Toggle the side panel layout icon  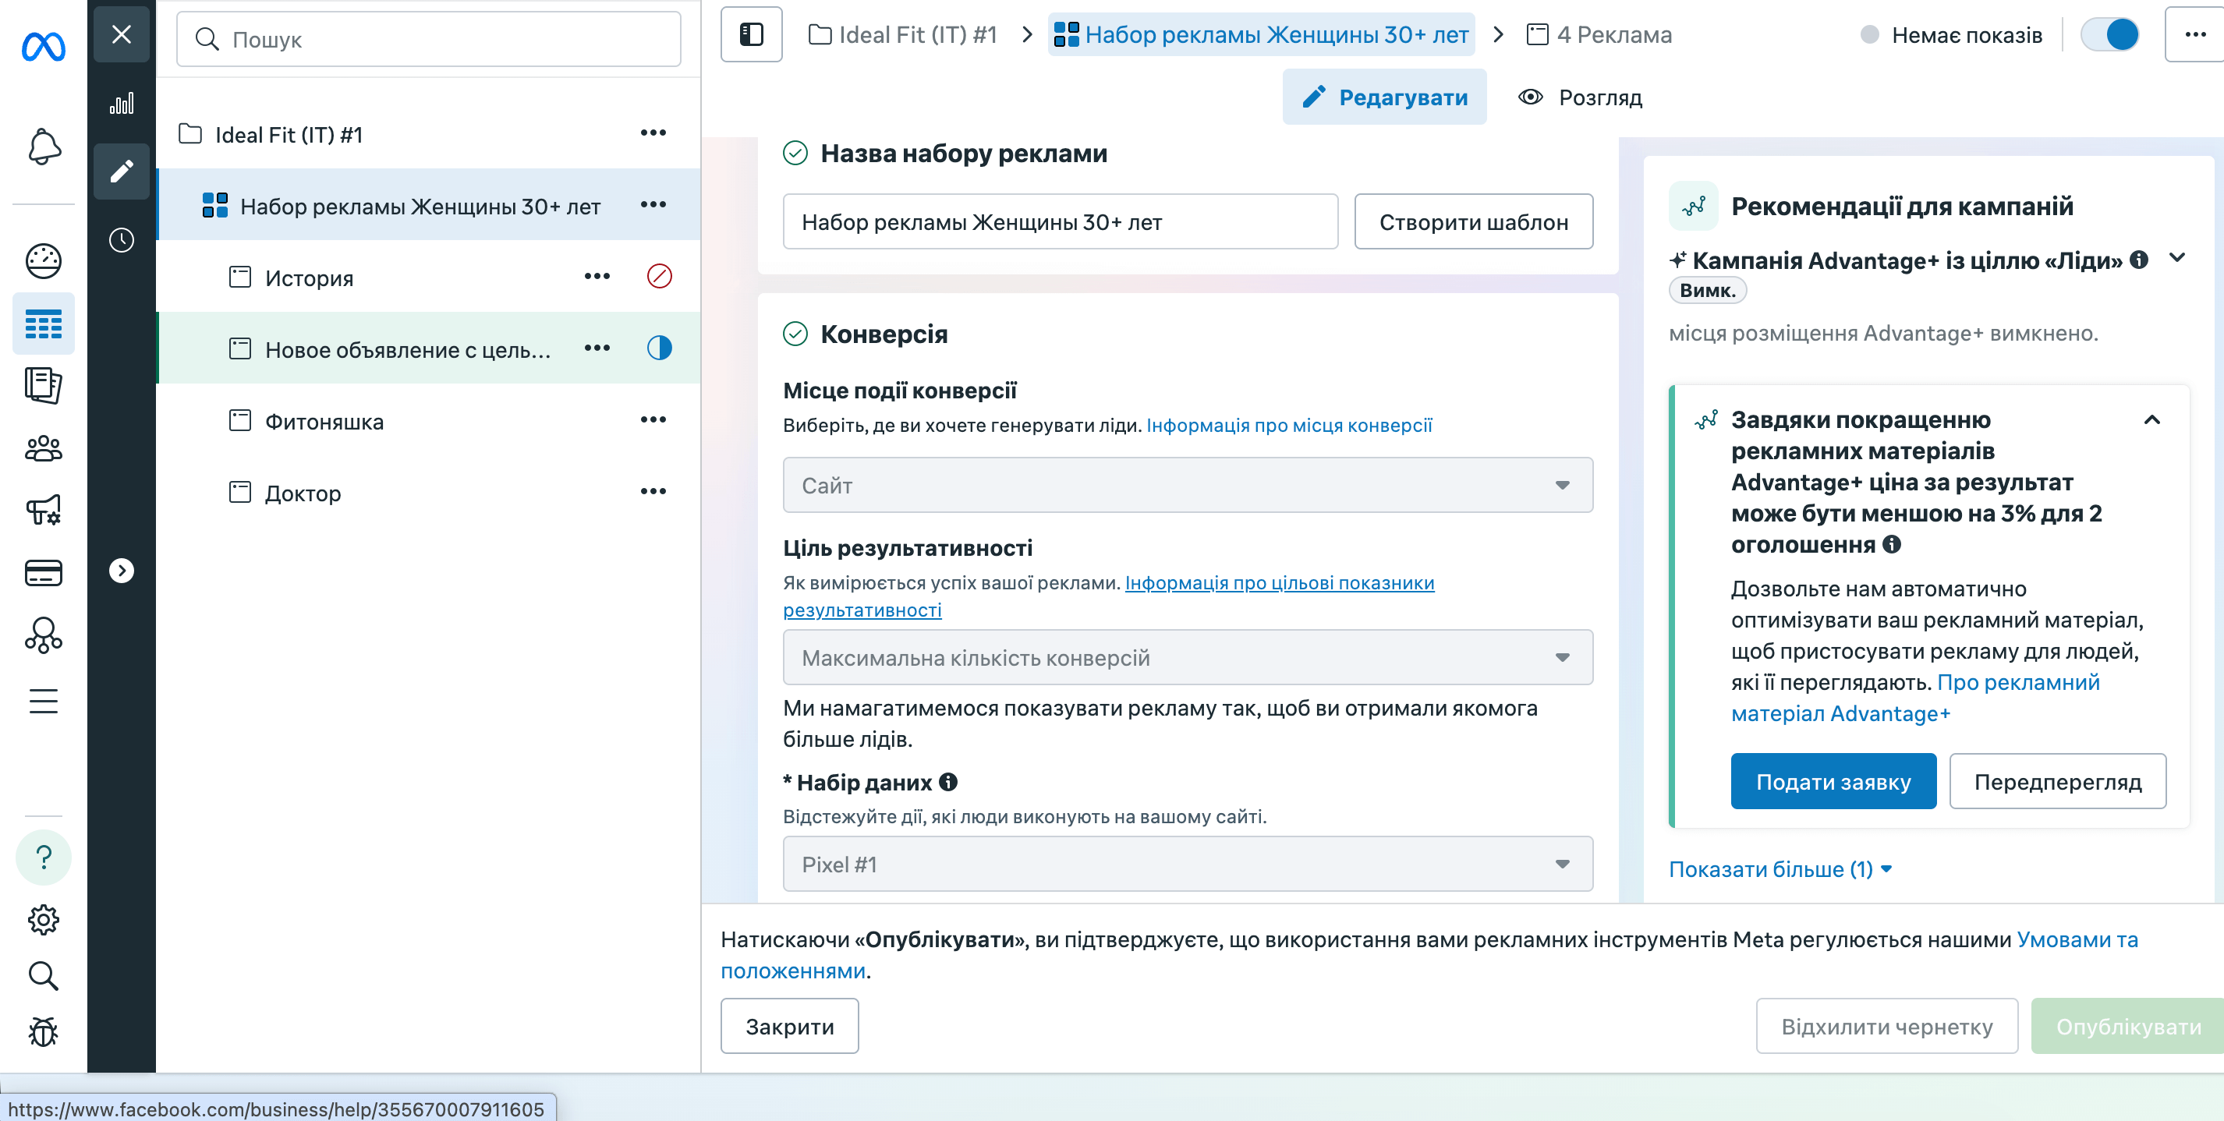751,34
